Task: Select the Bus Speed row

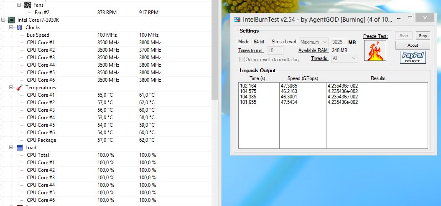Action: coord(105,35)
